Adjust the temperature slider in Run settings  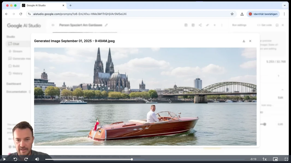click(x=264, y=124)
